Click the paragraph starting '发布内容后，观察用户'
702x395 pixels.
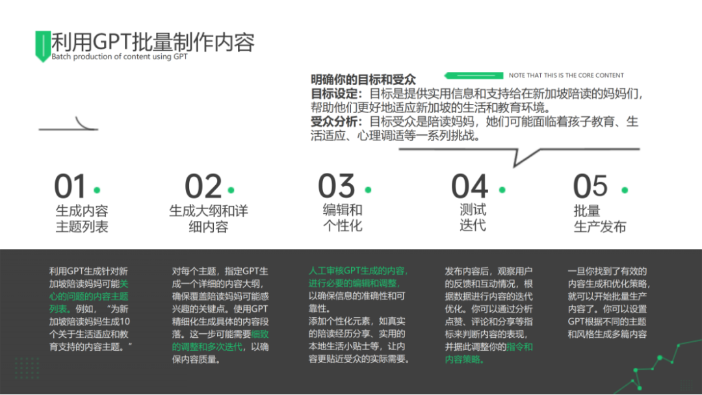click(489, 315)
